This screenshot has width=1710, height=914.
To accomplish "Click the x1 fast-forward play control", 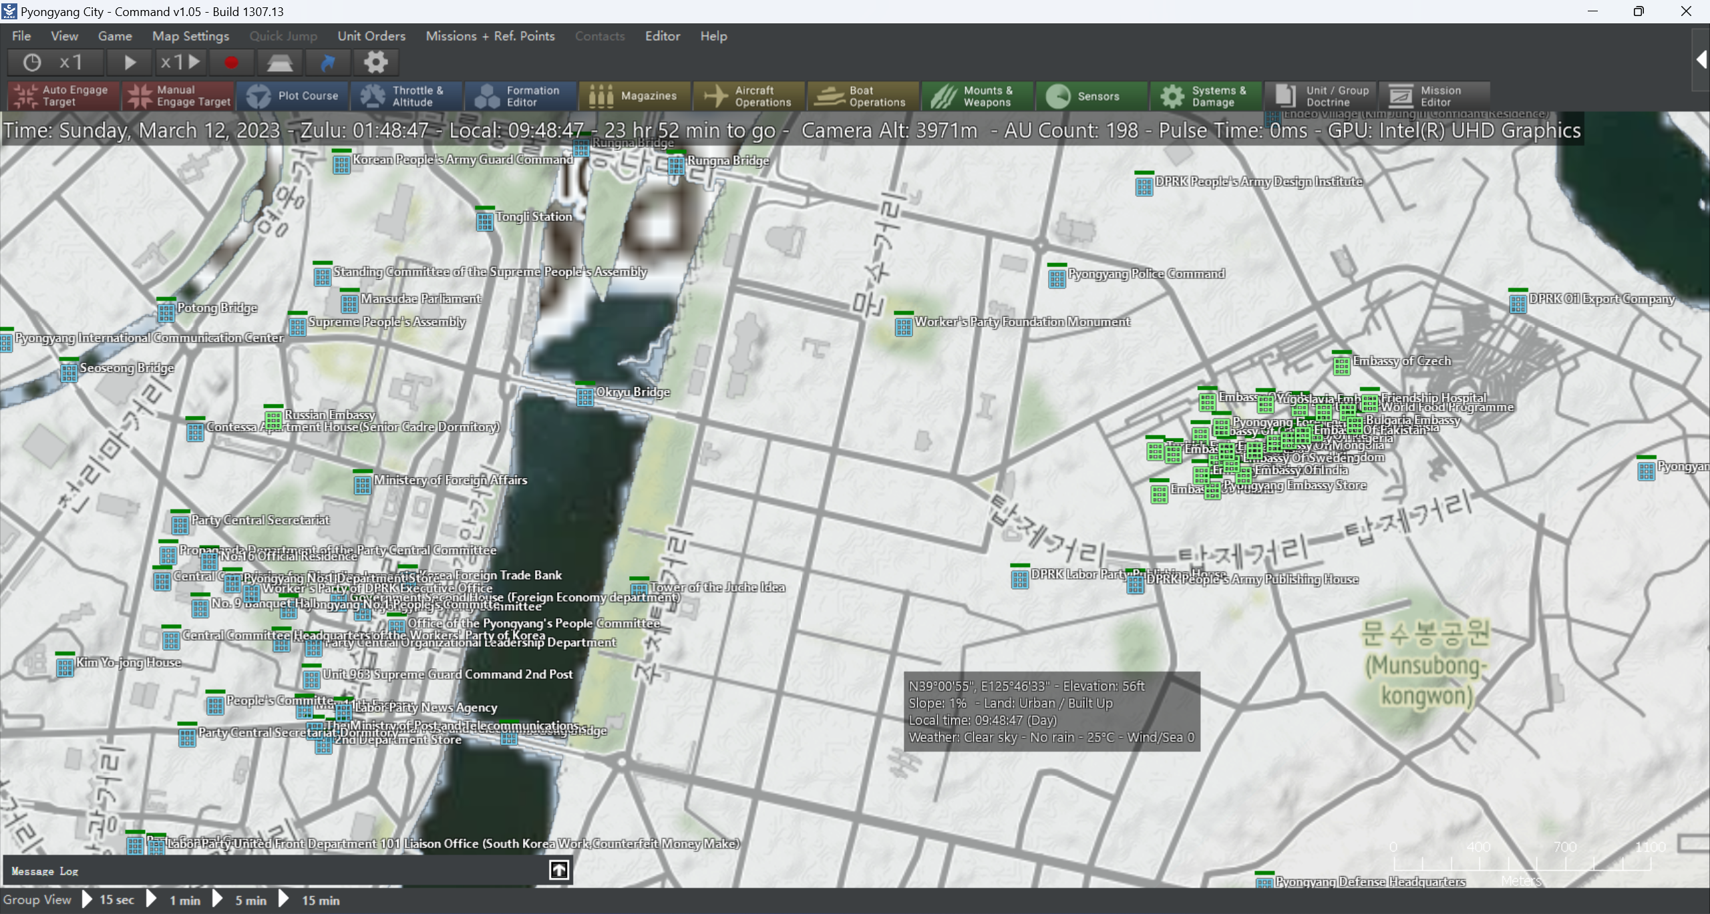I will tap(180, 63).
